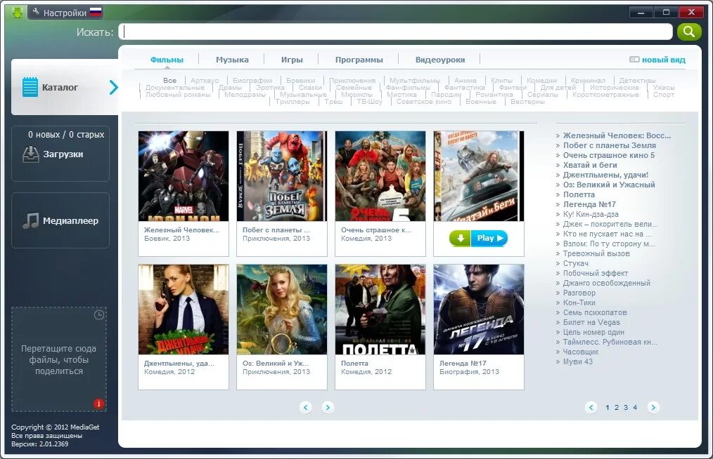The image size is (713, 459).
Task: Open Билет на Vegas in list
Action: [591, 322]
